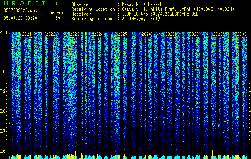Click the 2022 time marker

point(51,34)
